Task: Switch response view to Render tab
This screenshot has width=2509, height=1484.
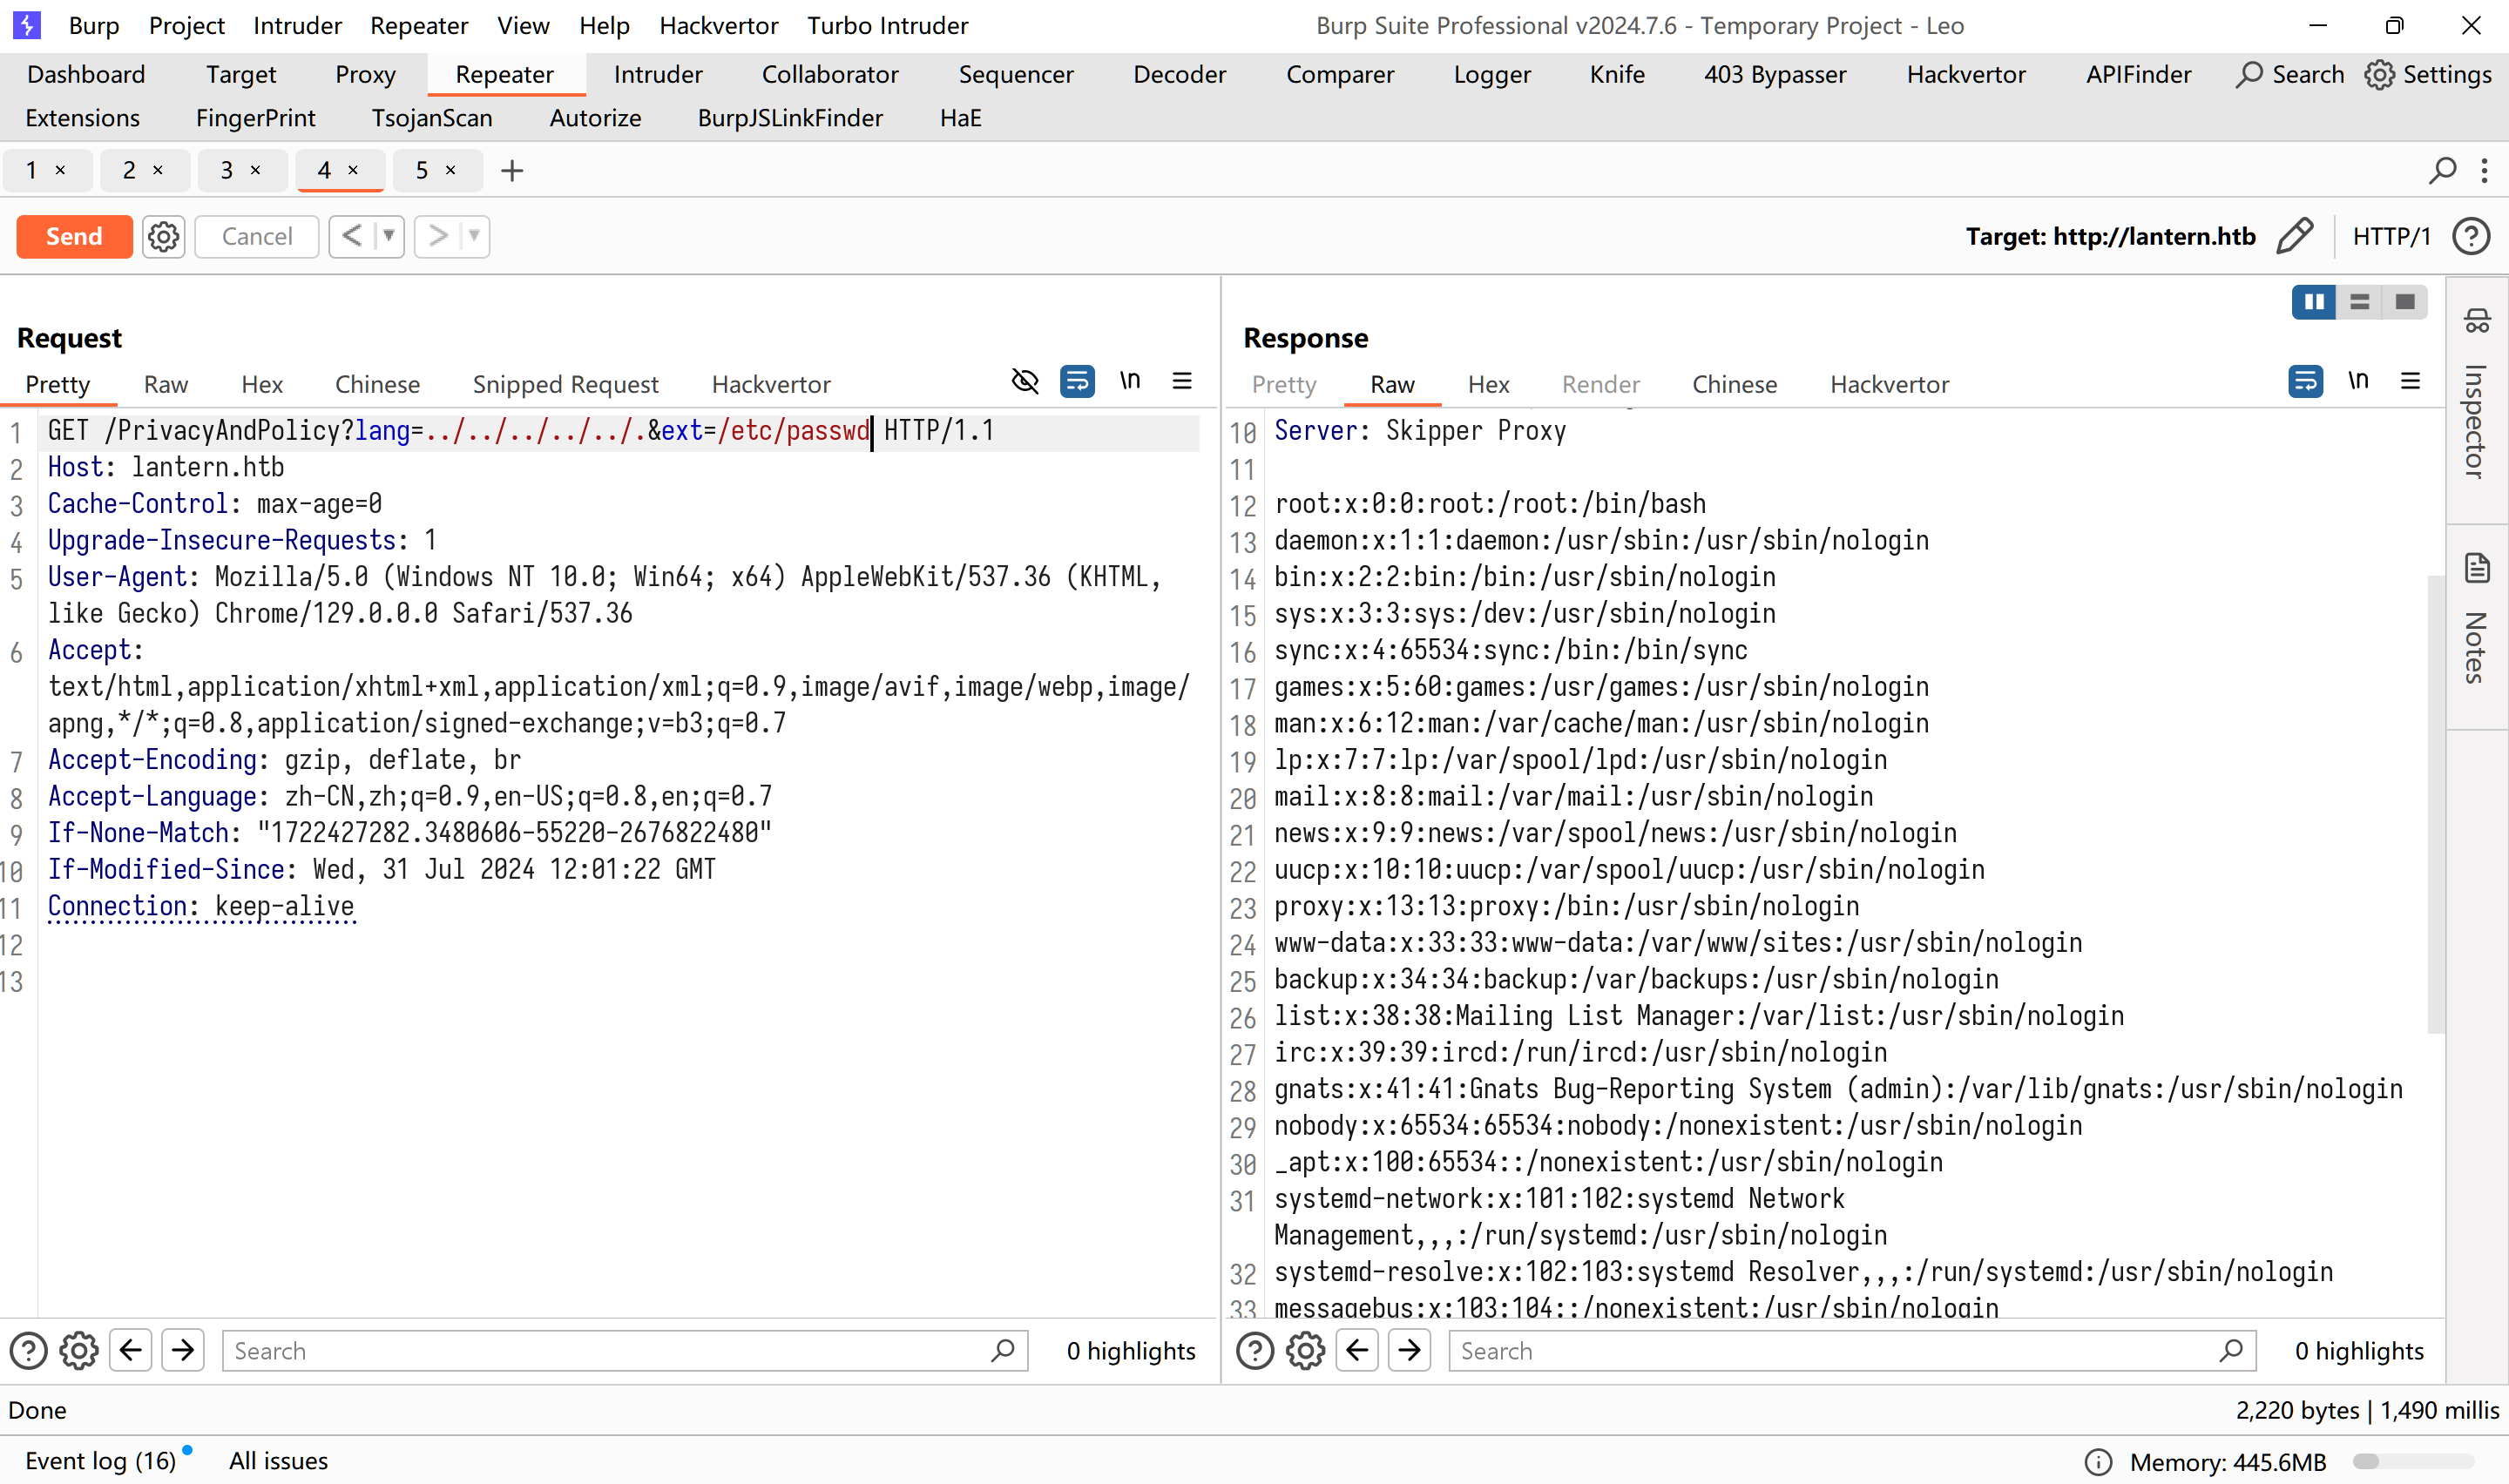Action: pos(1600,385)
